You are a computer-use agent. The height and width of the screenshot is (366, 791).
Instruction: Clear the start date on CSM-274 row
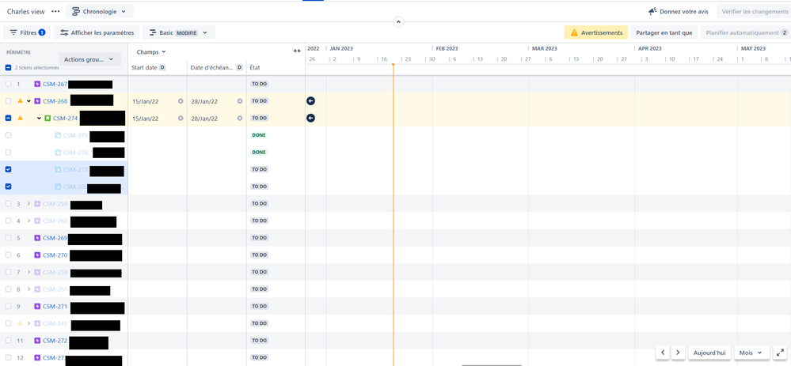tap(181, 119)
